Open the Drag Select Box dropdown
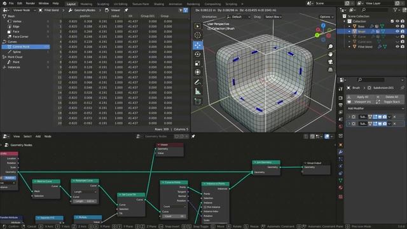 [273, 17]
